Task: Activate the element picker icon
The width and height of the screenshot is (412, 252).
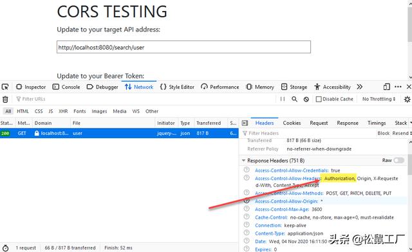Action: pos(5,87)
